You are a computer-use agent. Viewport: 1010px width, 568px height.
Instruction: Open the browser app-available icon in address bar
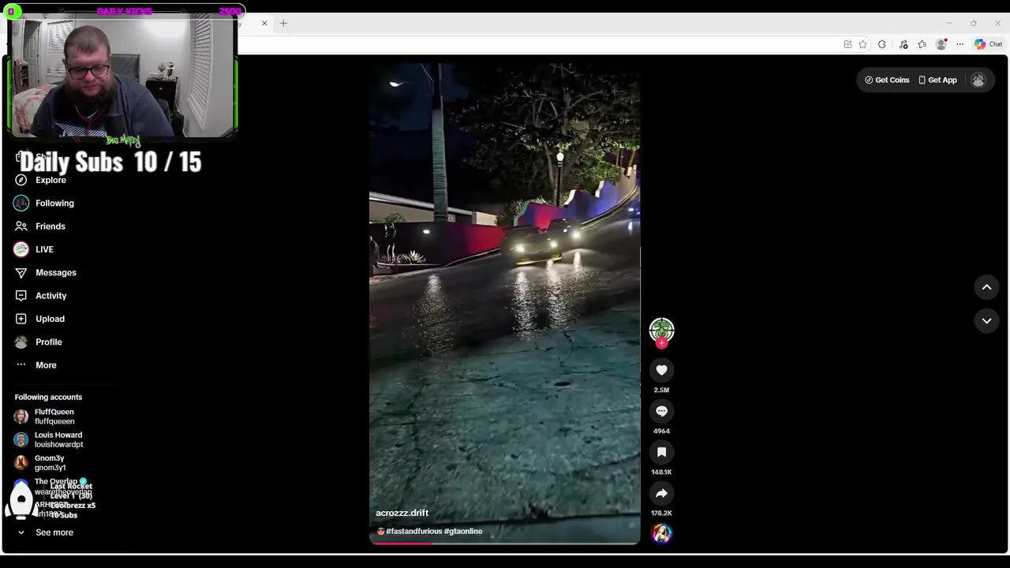pos(847,44)
